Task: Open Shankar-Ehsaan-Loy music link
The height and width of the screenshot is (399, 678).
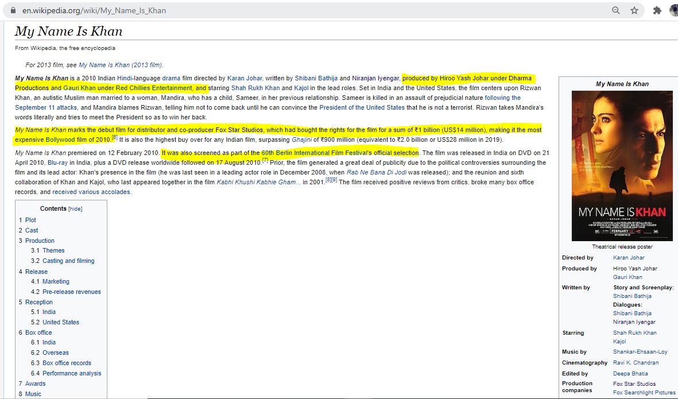Action: [640, 352]
